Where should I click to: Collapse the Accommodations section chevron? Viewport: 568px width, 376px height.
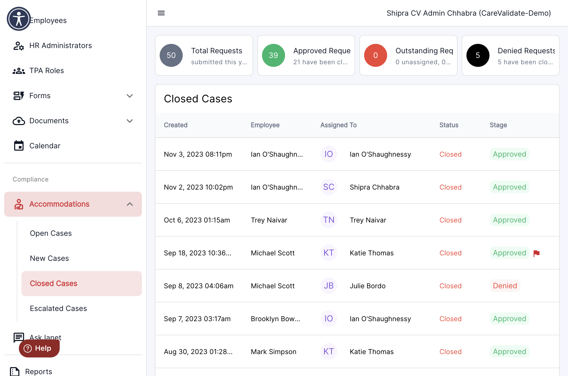(130, 204)
